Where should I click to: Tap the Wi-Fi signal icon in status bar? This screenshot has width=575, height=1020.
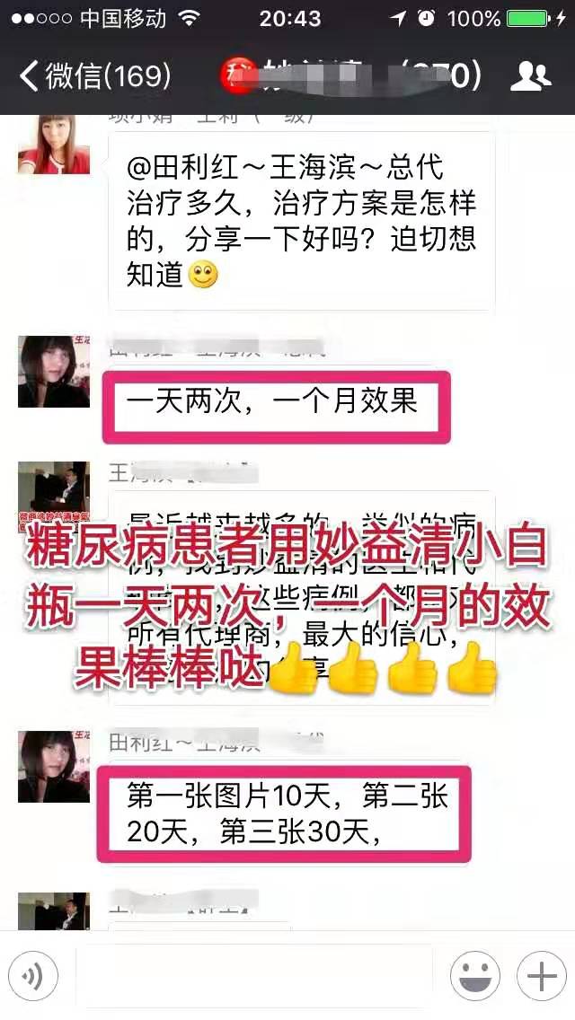click(190, 18)
